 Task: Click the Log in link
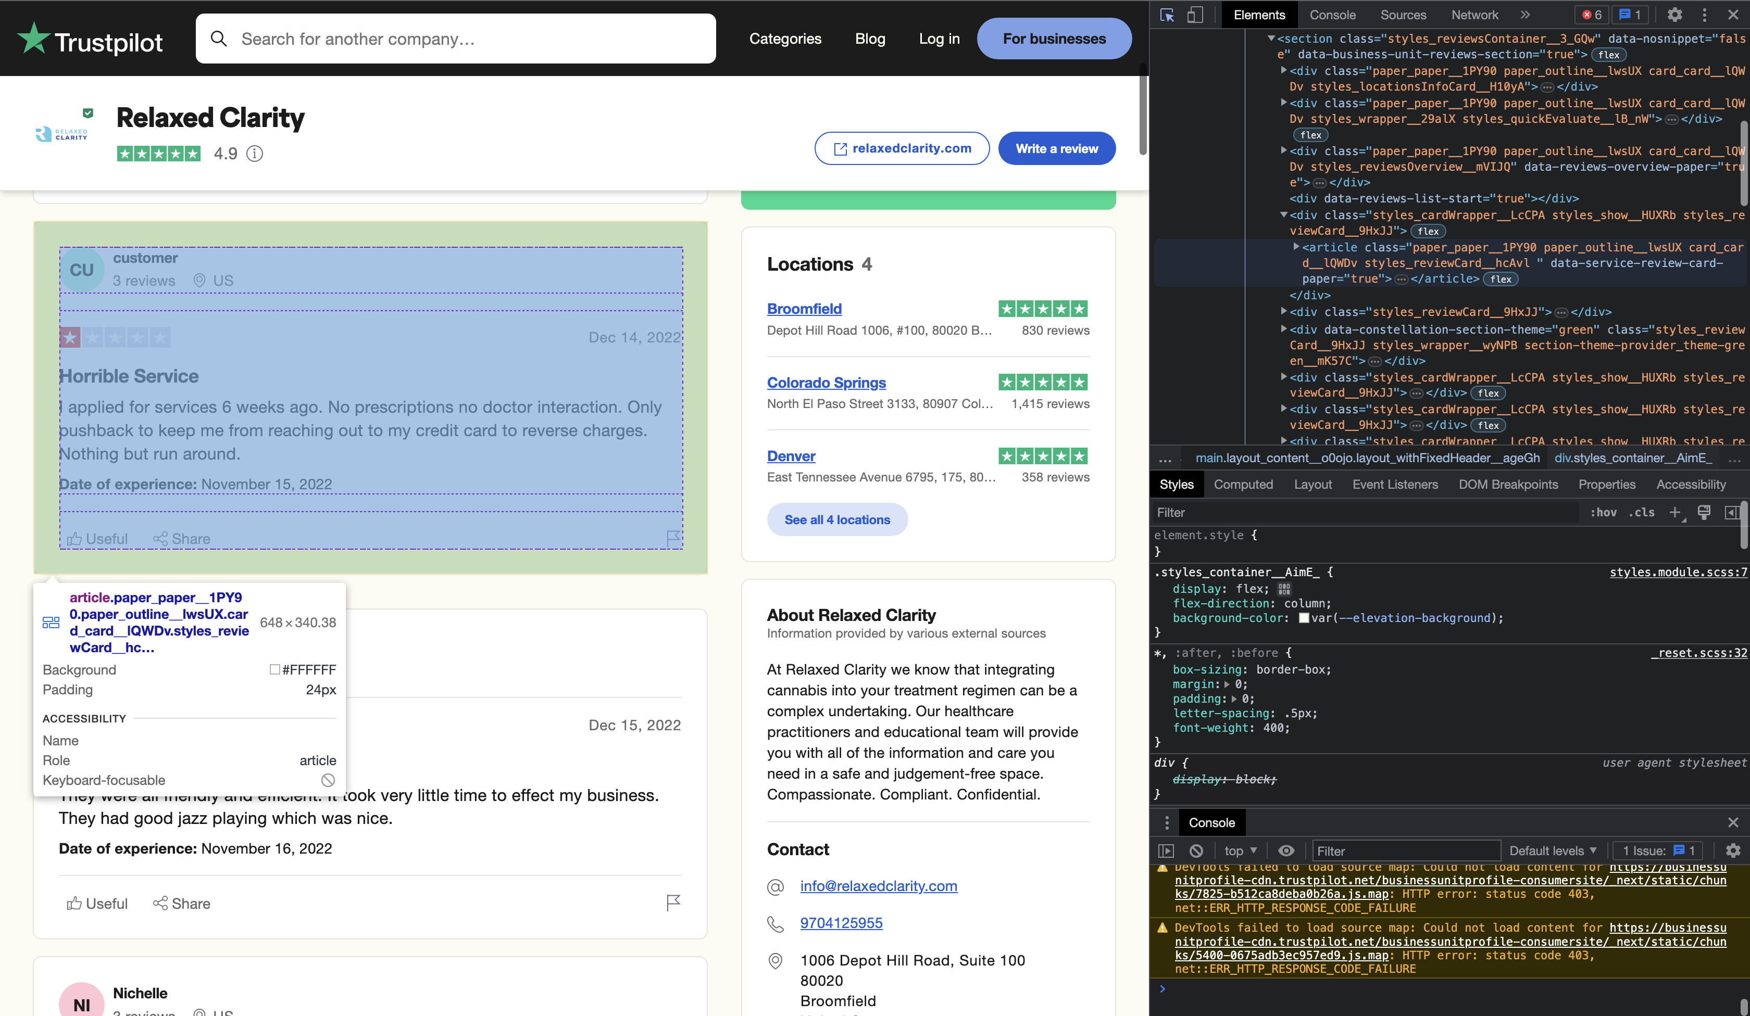click(x=939, y=38)
